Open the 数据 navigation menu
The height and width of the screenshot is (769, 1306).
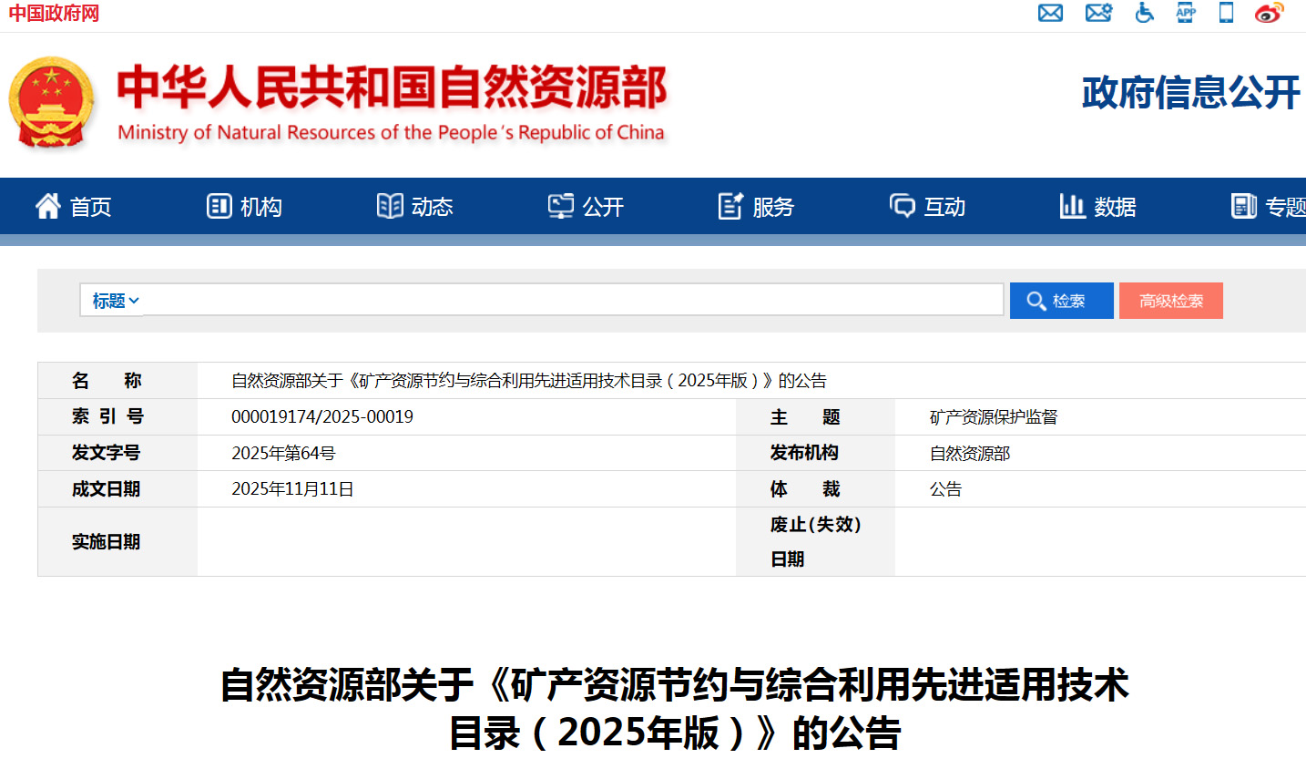(1097, 207)
